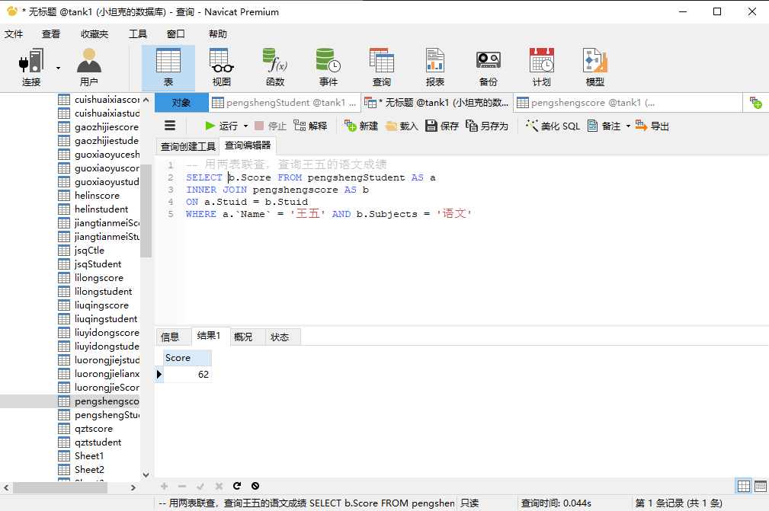Open the 用户 (User) panel
The image size is (769, 511).
pyautogui.click(x=88, y=68)
